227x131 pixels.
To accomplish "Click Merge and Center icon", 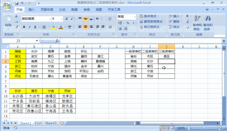I will coord(110,27).
